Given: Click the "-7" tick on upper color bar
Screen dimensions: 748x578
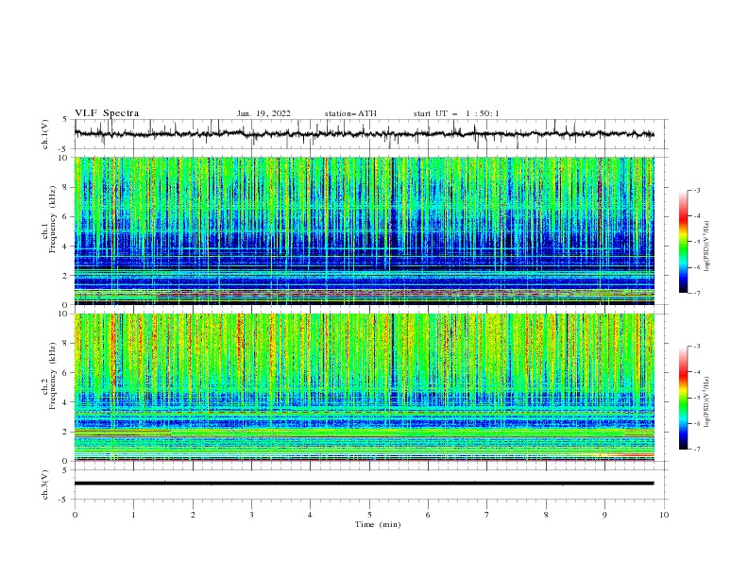Looking at the screenshot, I should [x=696, y=294].
